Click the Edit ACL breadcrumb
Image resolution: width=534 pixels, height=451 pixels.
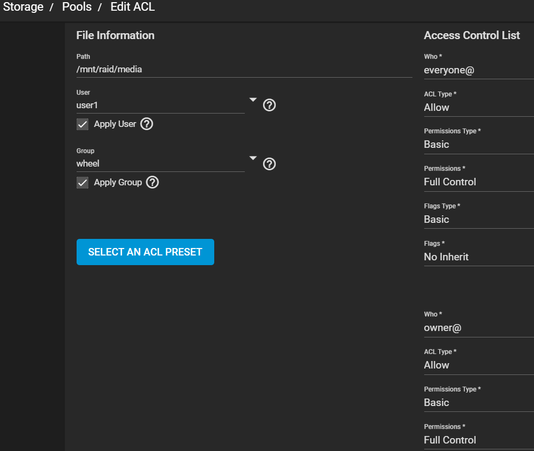[132, 7]
